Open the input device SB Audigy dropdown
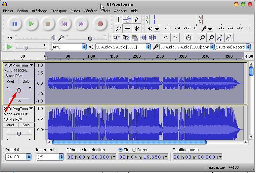Screen dimensions: 256x173 pos(187,47)
